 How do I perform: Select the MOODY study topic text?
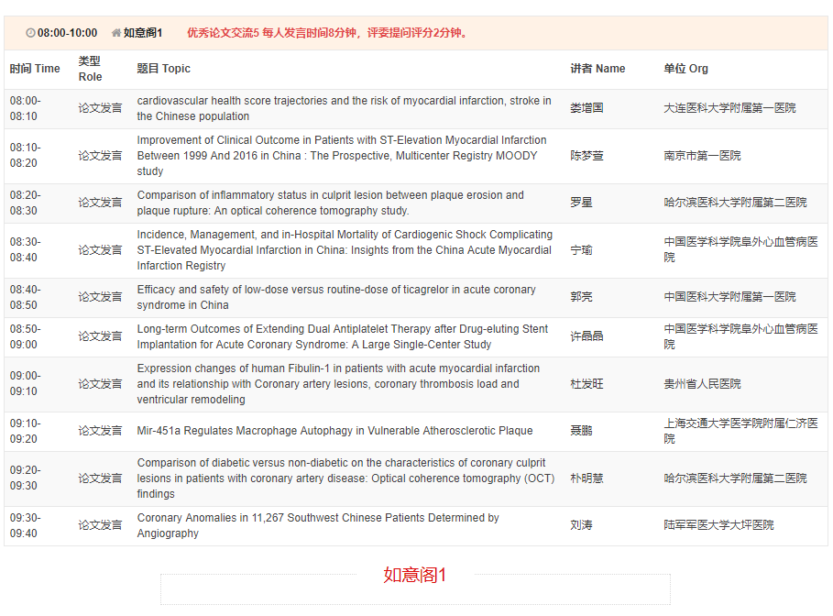click(342, 156)
